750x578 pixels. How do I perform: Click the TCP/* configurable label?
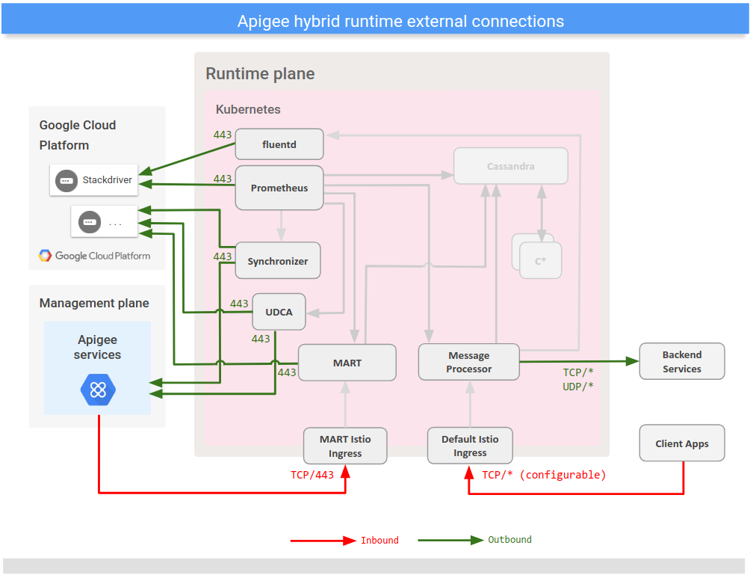[544, 475]
